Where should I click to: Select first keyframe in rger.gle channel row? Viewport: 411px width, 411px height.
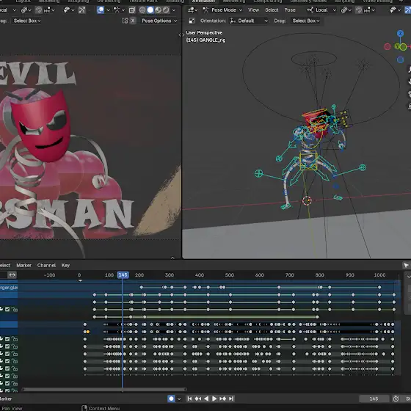[x=141, y=287]
